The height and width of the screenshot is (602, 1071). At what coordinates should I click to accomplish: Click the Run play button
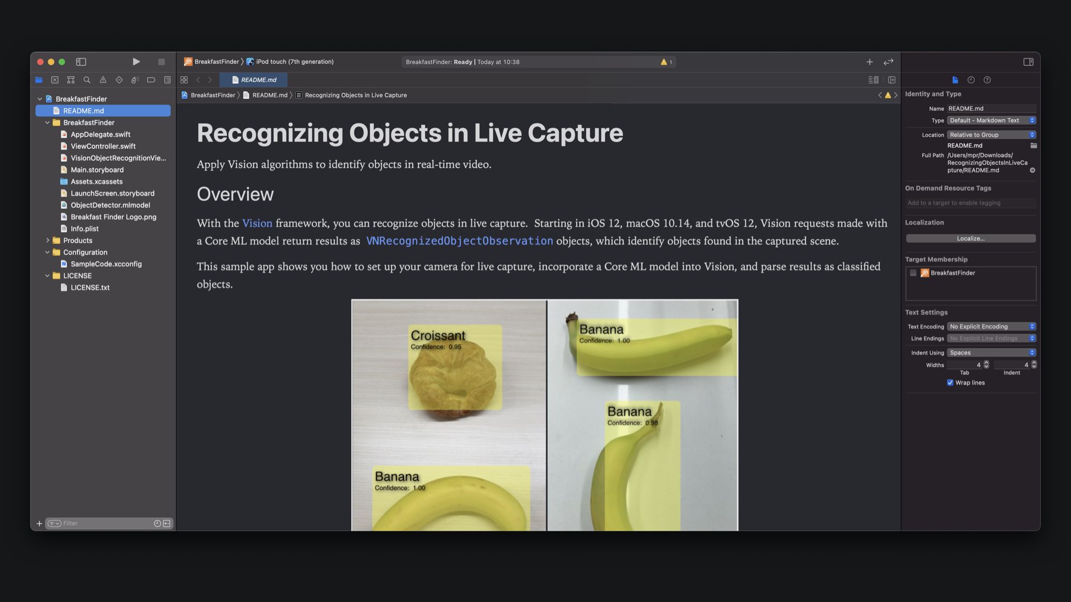[x=136, y=62]
